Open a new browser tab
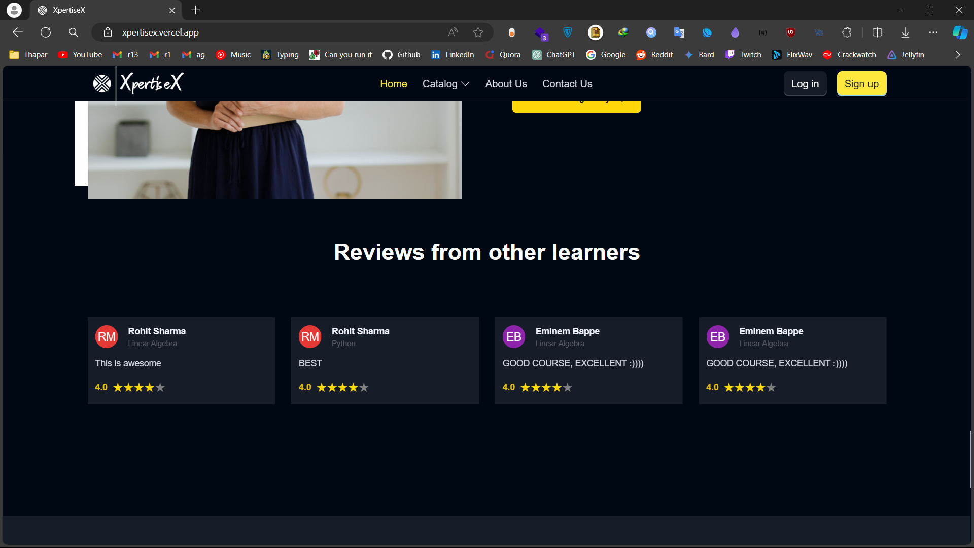 click(196, 10)
